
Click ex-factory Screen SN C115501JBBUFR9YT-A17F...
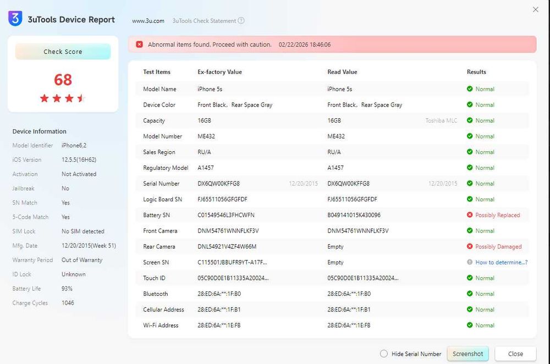point(232,262)
